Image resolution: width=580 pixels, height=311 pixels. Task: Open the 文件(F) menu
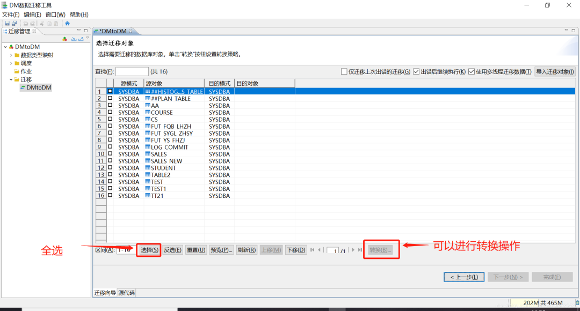pos(11,15)
